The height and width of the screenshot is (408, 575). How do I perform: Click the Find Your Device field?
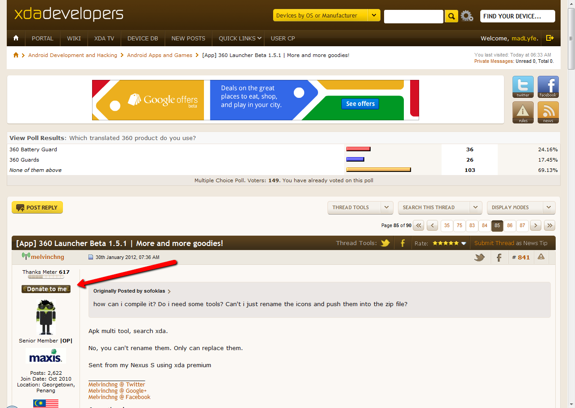point(517,16)
